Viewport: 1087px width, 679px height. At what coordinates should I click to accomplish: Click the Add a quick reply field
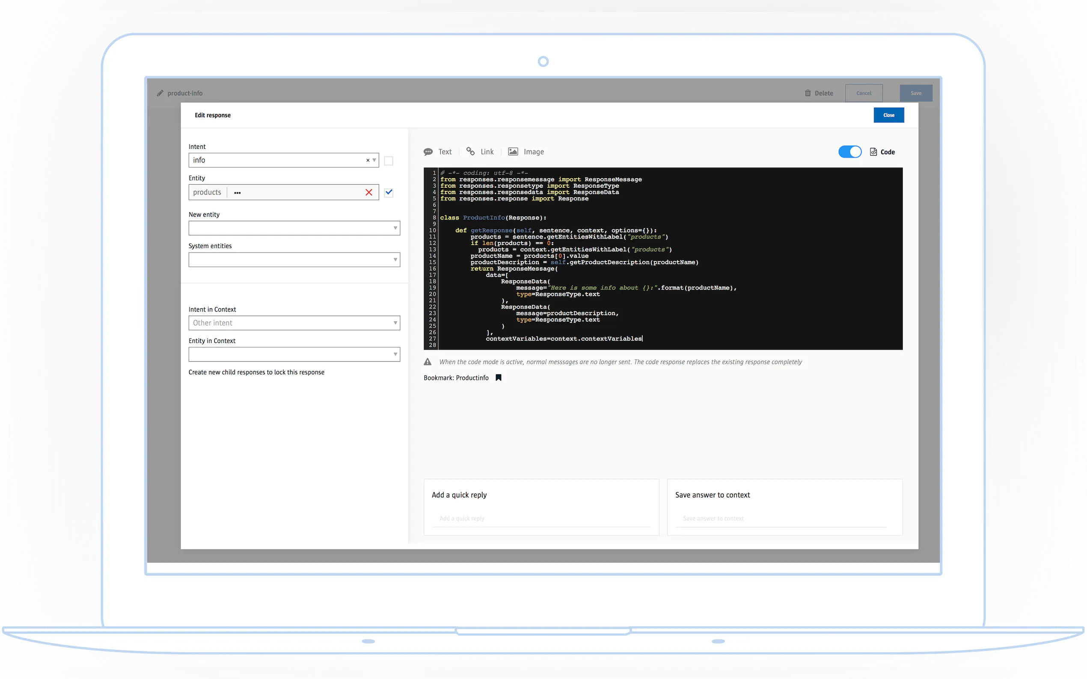point(541,518)
